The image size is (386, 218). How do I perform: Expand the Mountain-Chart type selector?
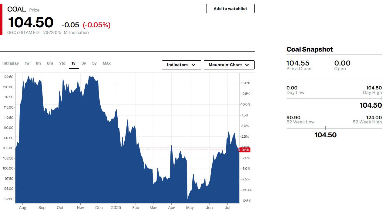pyautogui.click(x=229, y=65)
